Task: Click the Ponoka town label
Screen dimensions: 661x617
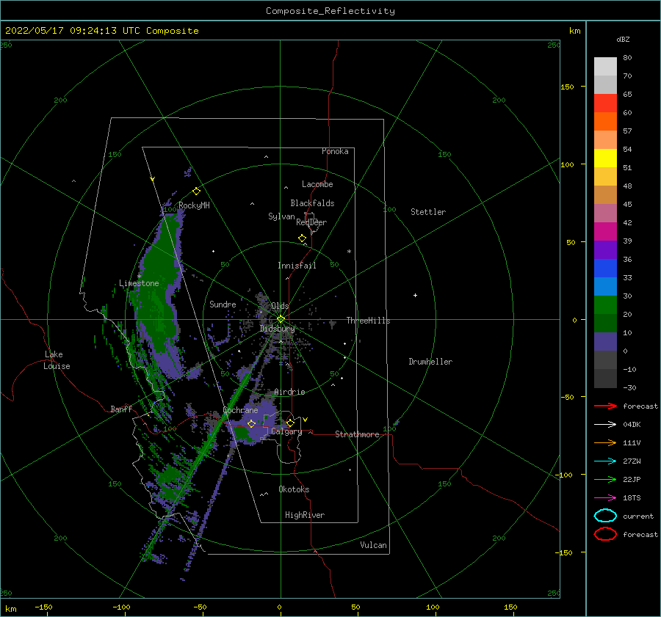Action: pyautogui.click(x=335, y=151)
